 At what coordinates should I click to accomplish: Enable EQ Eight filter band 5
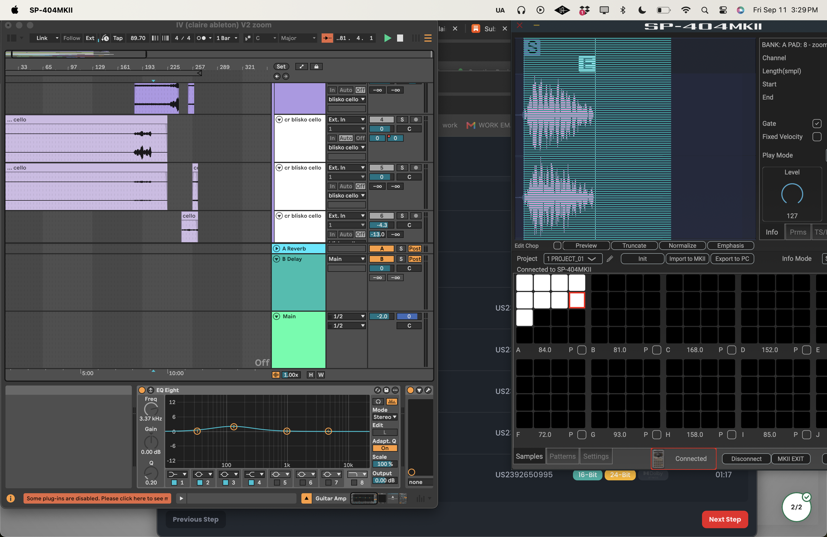point(277,482)
